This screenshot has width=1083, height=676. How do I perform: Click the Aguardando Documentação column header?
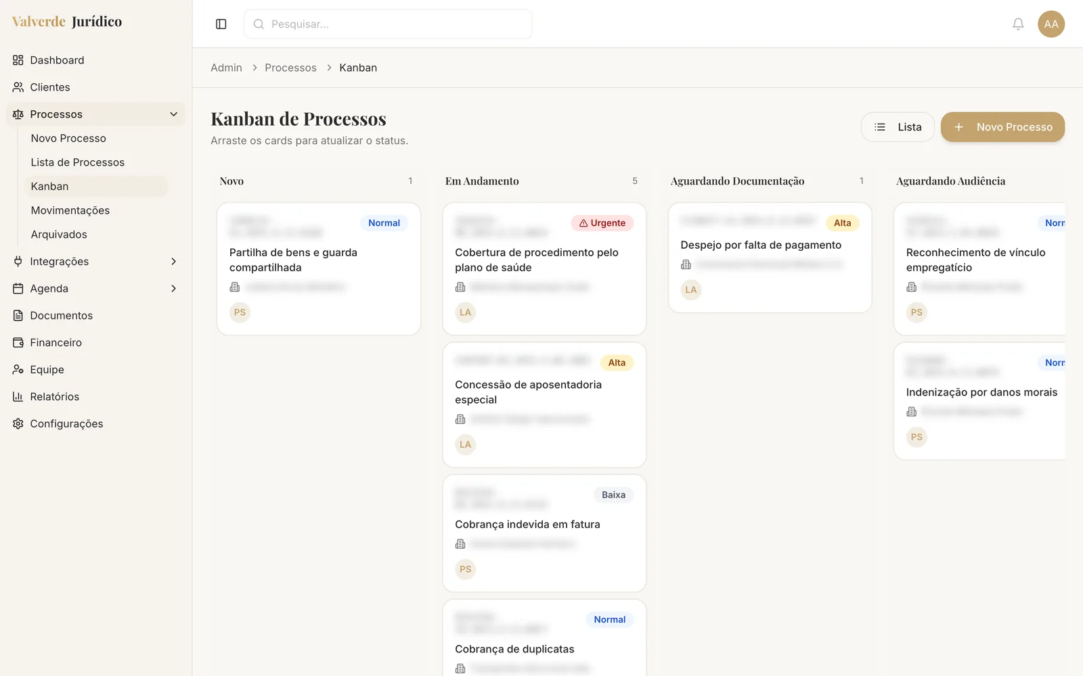point(737,181)
